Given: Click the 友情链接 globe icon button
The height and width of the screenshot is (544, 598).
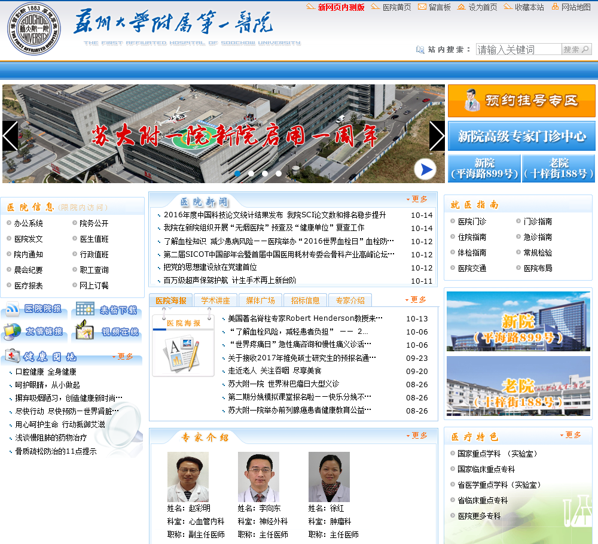Looking at the screenshot, I should coord(33,332).
